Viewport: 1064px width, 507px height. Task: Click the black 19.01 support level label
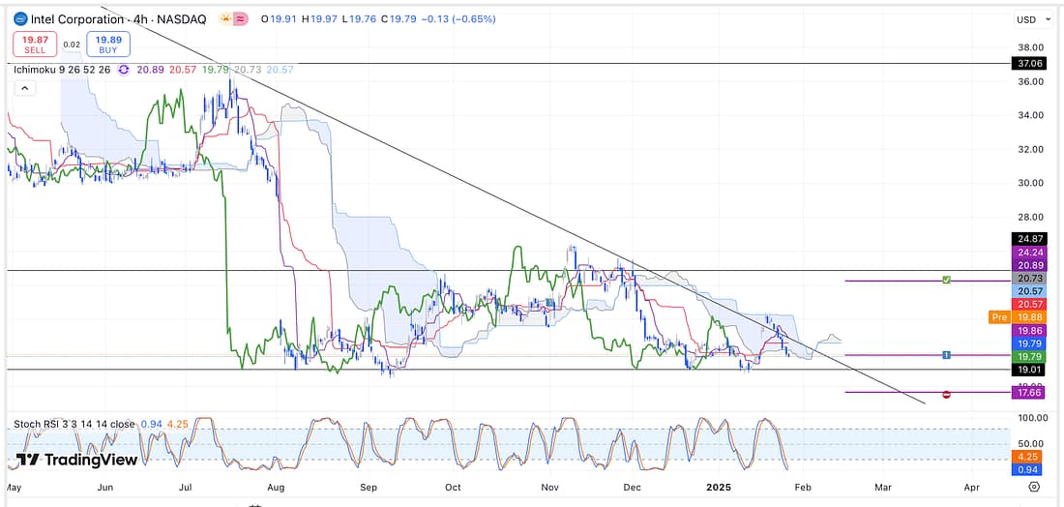pos(1027,370)
